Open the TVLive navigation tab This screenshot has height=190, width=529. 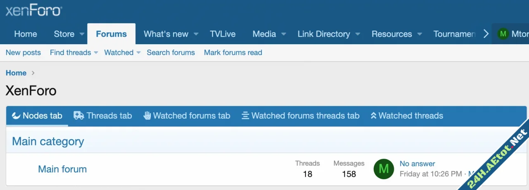pos(223,34)
